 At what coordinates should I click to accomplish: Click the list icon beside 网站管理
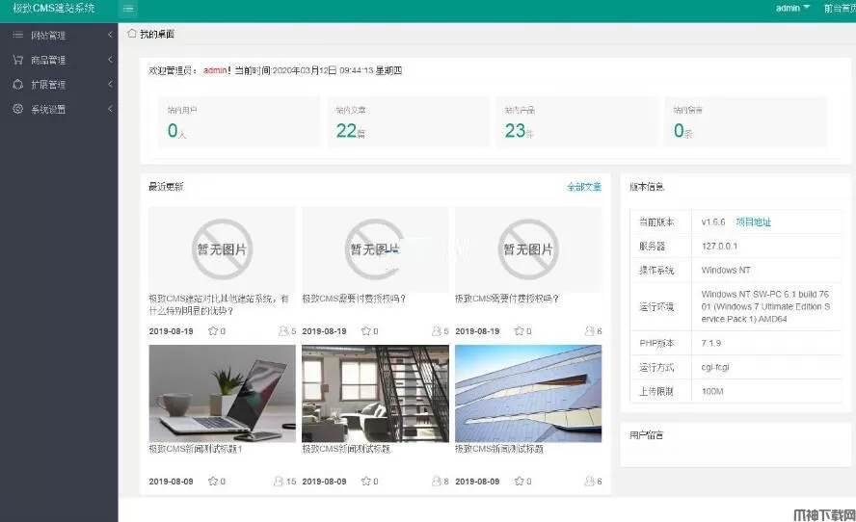[17, 36]
